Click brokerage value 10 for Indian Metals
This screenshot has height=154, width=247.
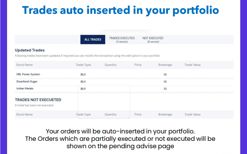point(165,88)
